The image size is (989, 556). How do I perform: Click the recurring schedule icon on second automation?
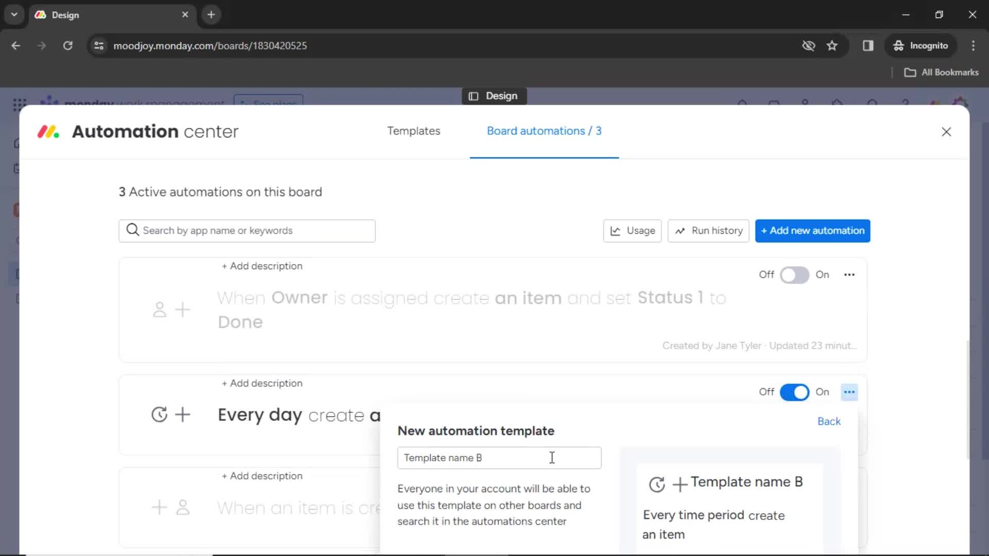159,415
